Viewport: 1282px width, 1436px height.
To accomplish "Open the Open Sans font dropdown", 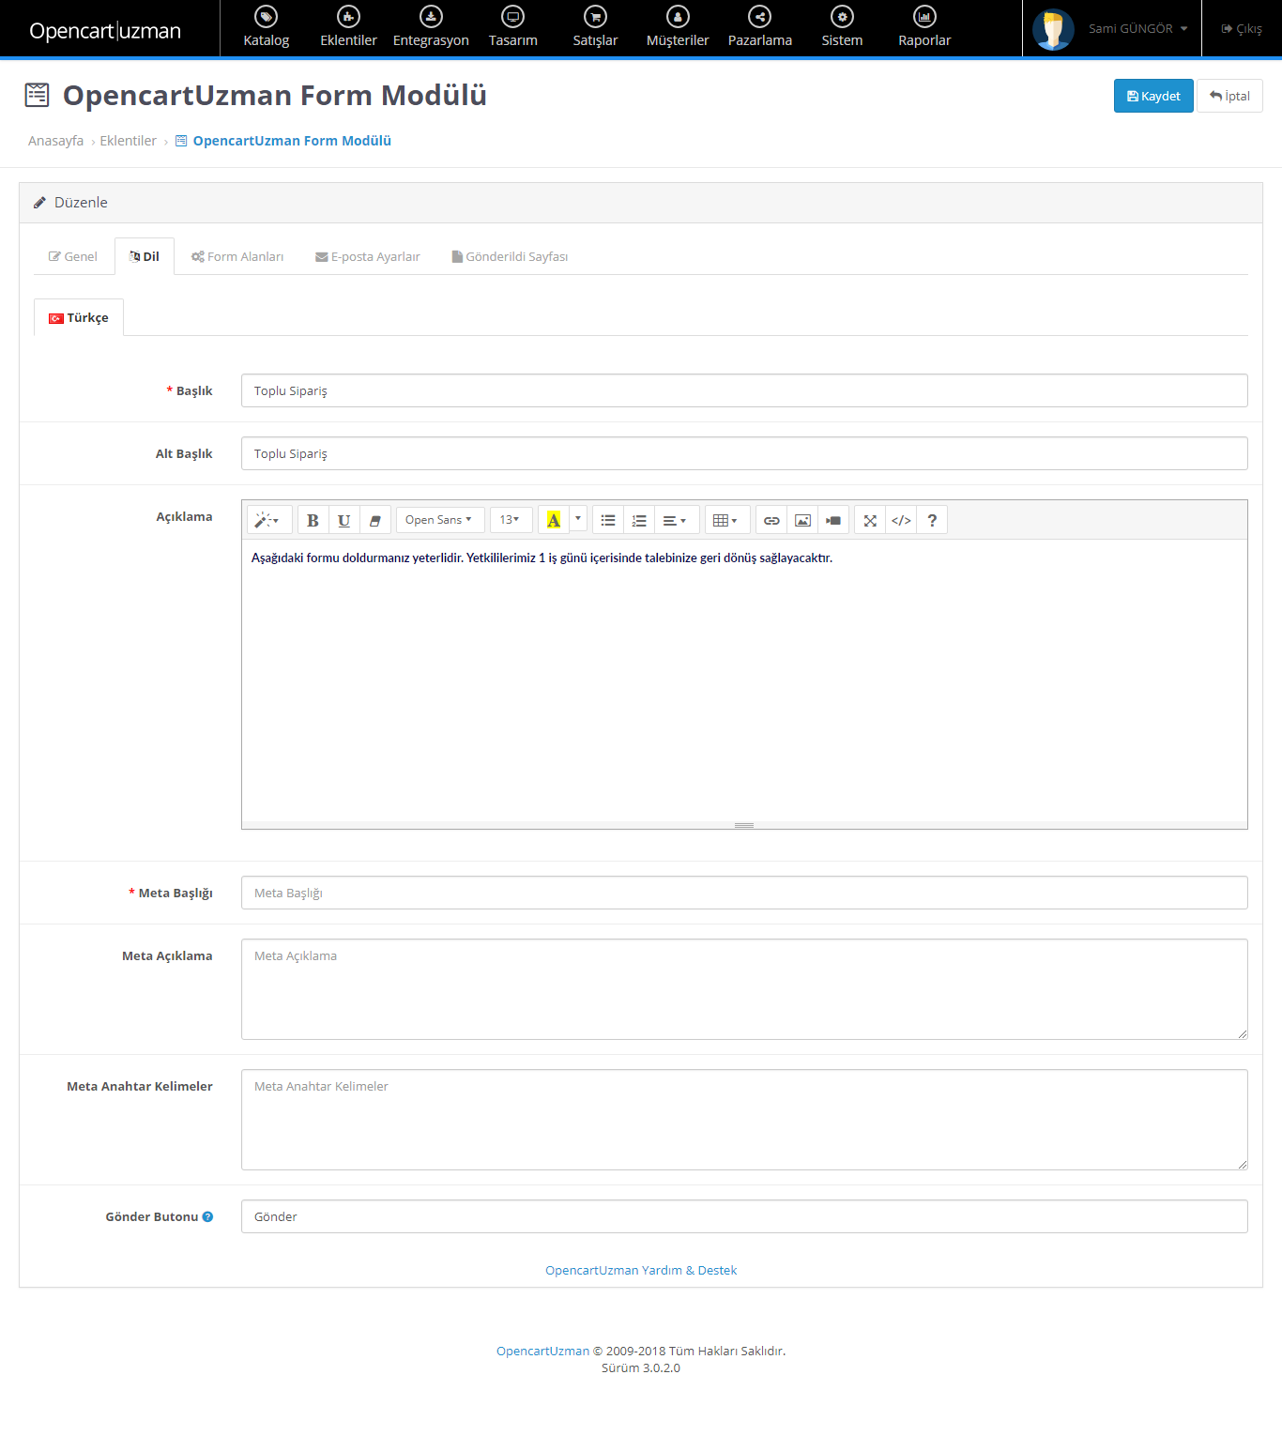I will click(439, 520).
